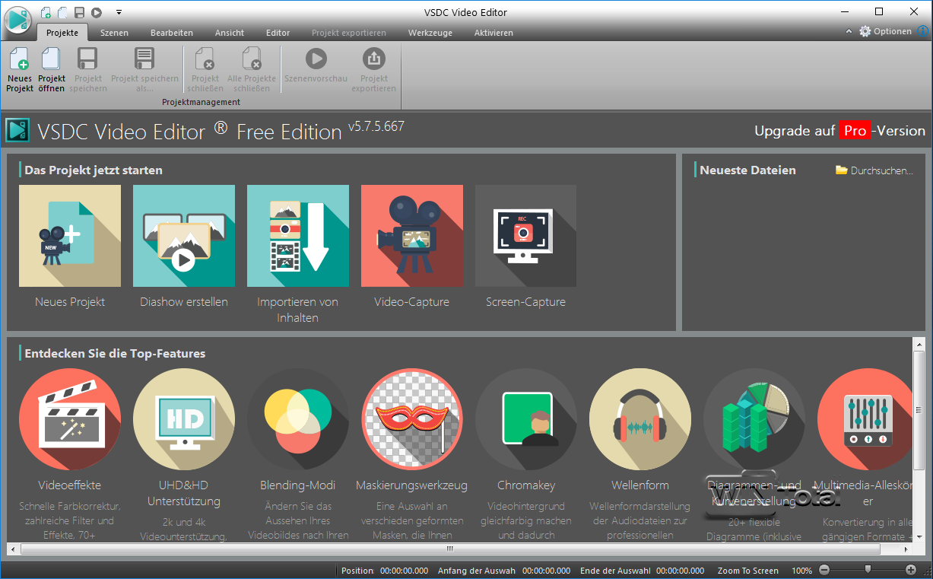This screenshot has height=579, width=933.
Task: Open the Maskierungswerkzeug feature icon
Action: [411, 419]
